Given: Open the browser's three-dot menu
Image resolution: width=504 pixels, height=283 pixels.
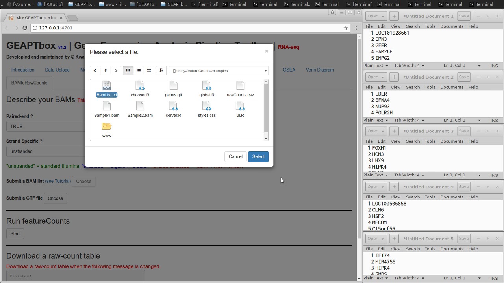Looking at the screenshot, I should (356, 28).
